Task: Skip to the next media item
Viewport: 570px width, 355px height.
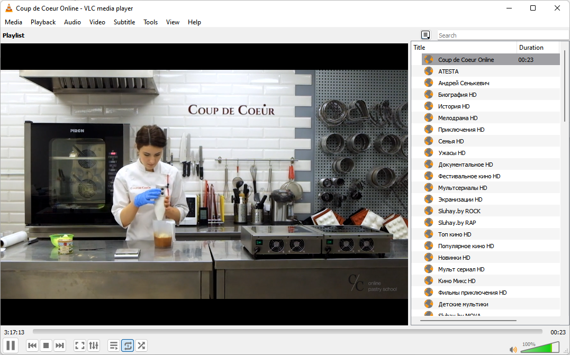Action: click(x=60, y=345)
